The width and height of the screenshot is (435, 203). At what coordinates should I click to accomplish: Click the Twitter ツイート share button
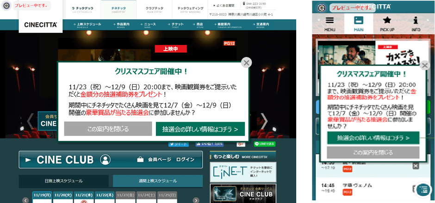point(178,144)
